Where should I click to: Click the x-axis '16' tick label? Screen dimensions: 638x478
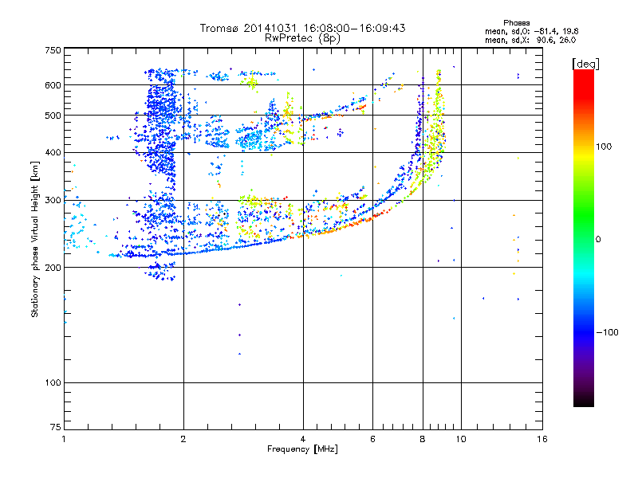coord(542,439)
